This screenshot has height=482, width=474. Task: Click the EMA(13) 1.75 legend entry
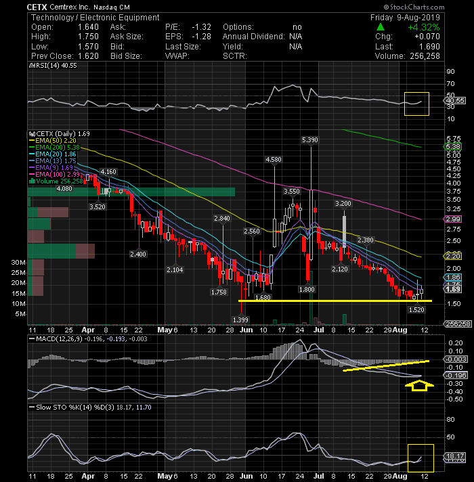point(53,160)
